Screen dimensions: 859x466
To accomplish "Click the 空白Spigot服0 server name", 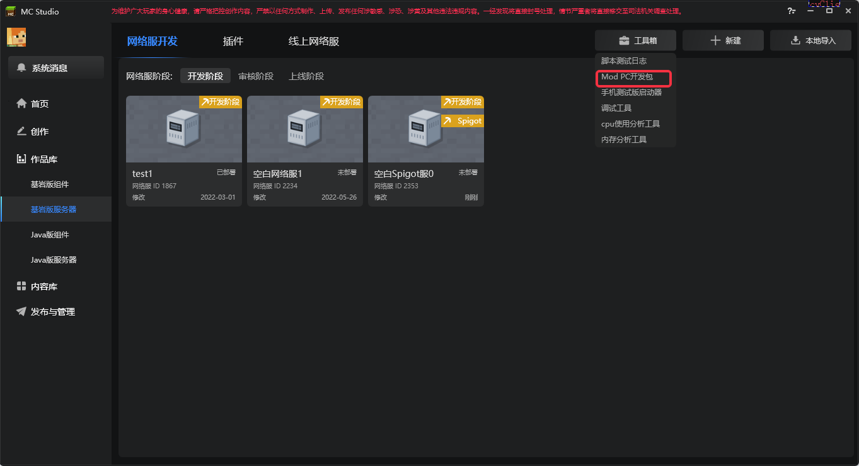I will point(404,174).
